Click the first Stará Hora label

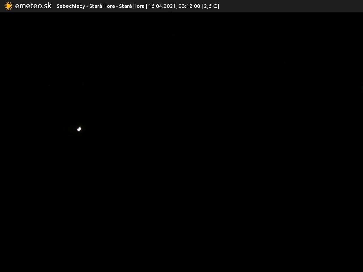point(102,6)
